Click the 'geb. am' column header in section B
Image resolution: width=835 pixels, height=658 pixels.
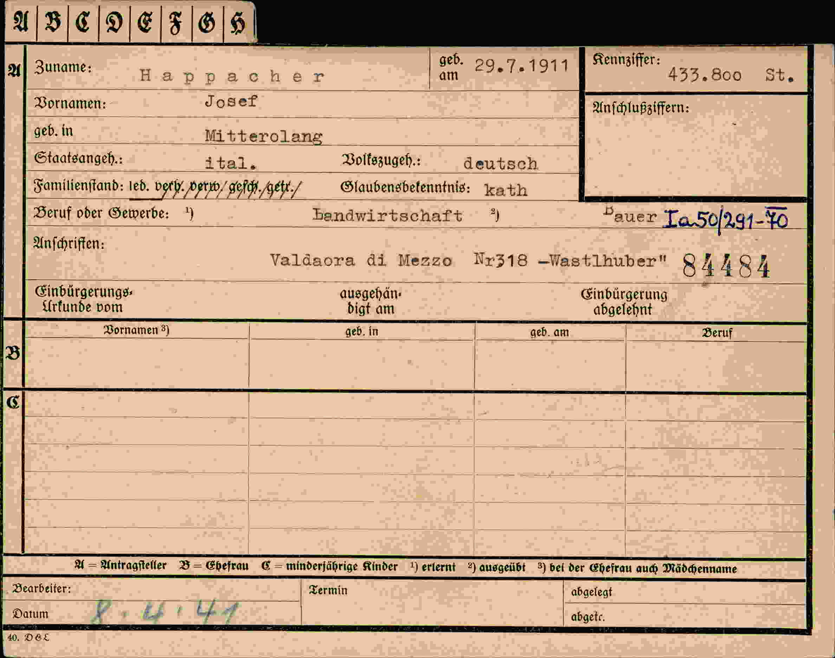[550, 332]
